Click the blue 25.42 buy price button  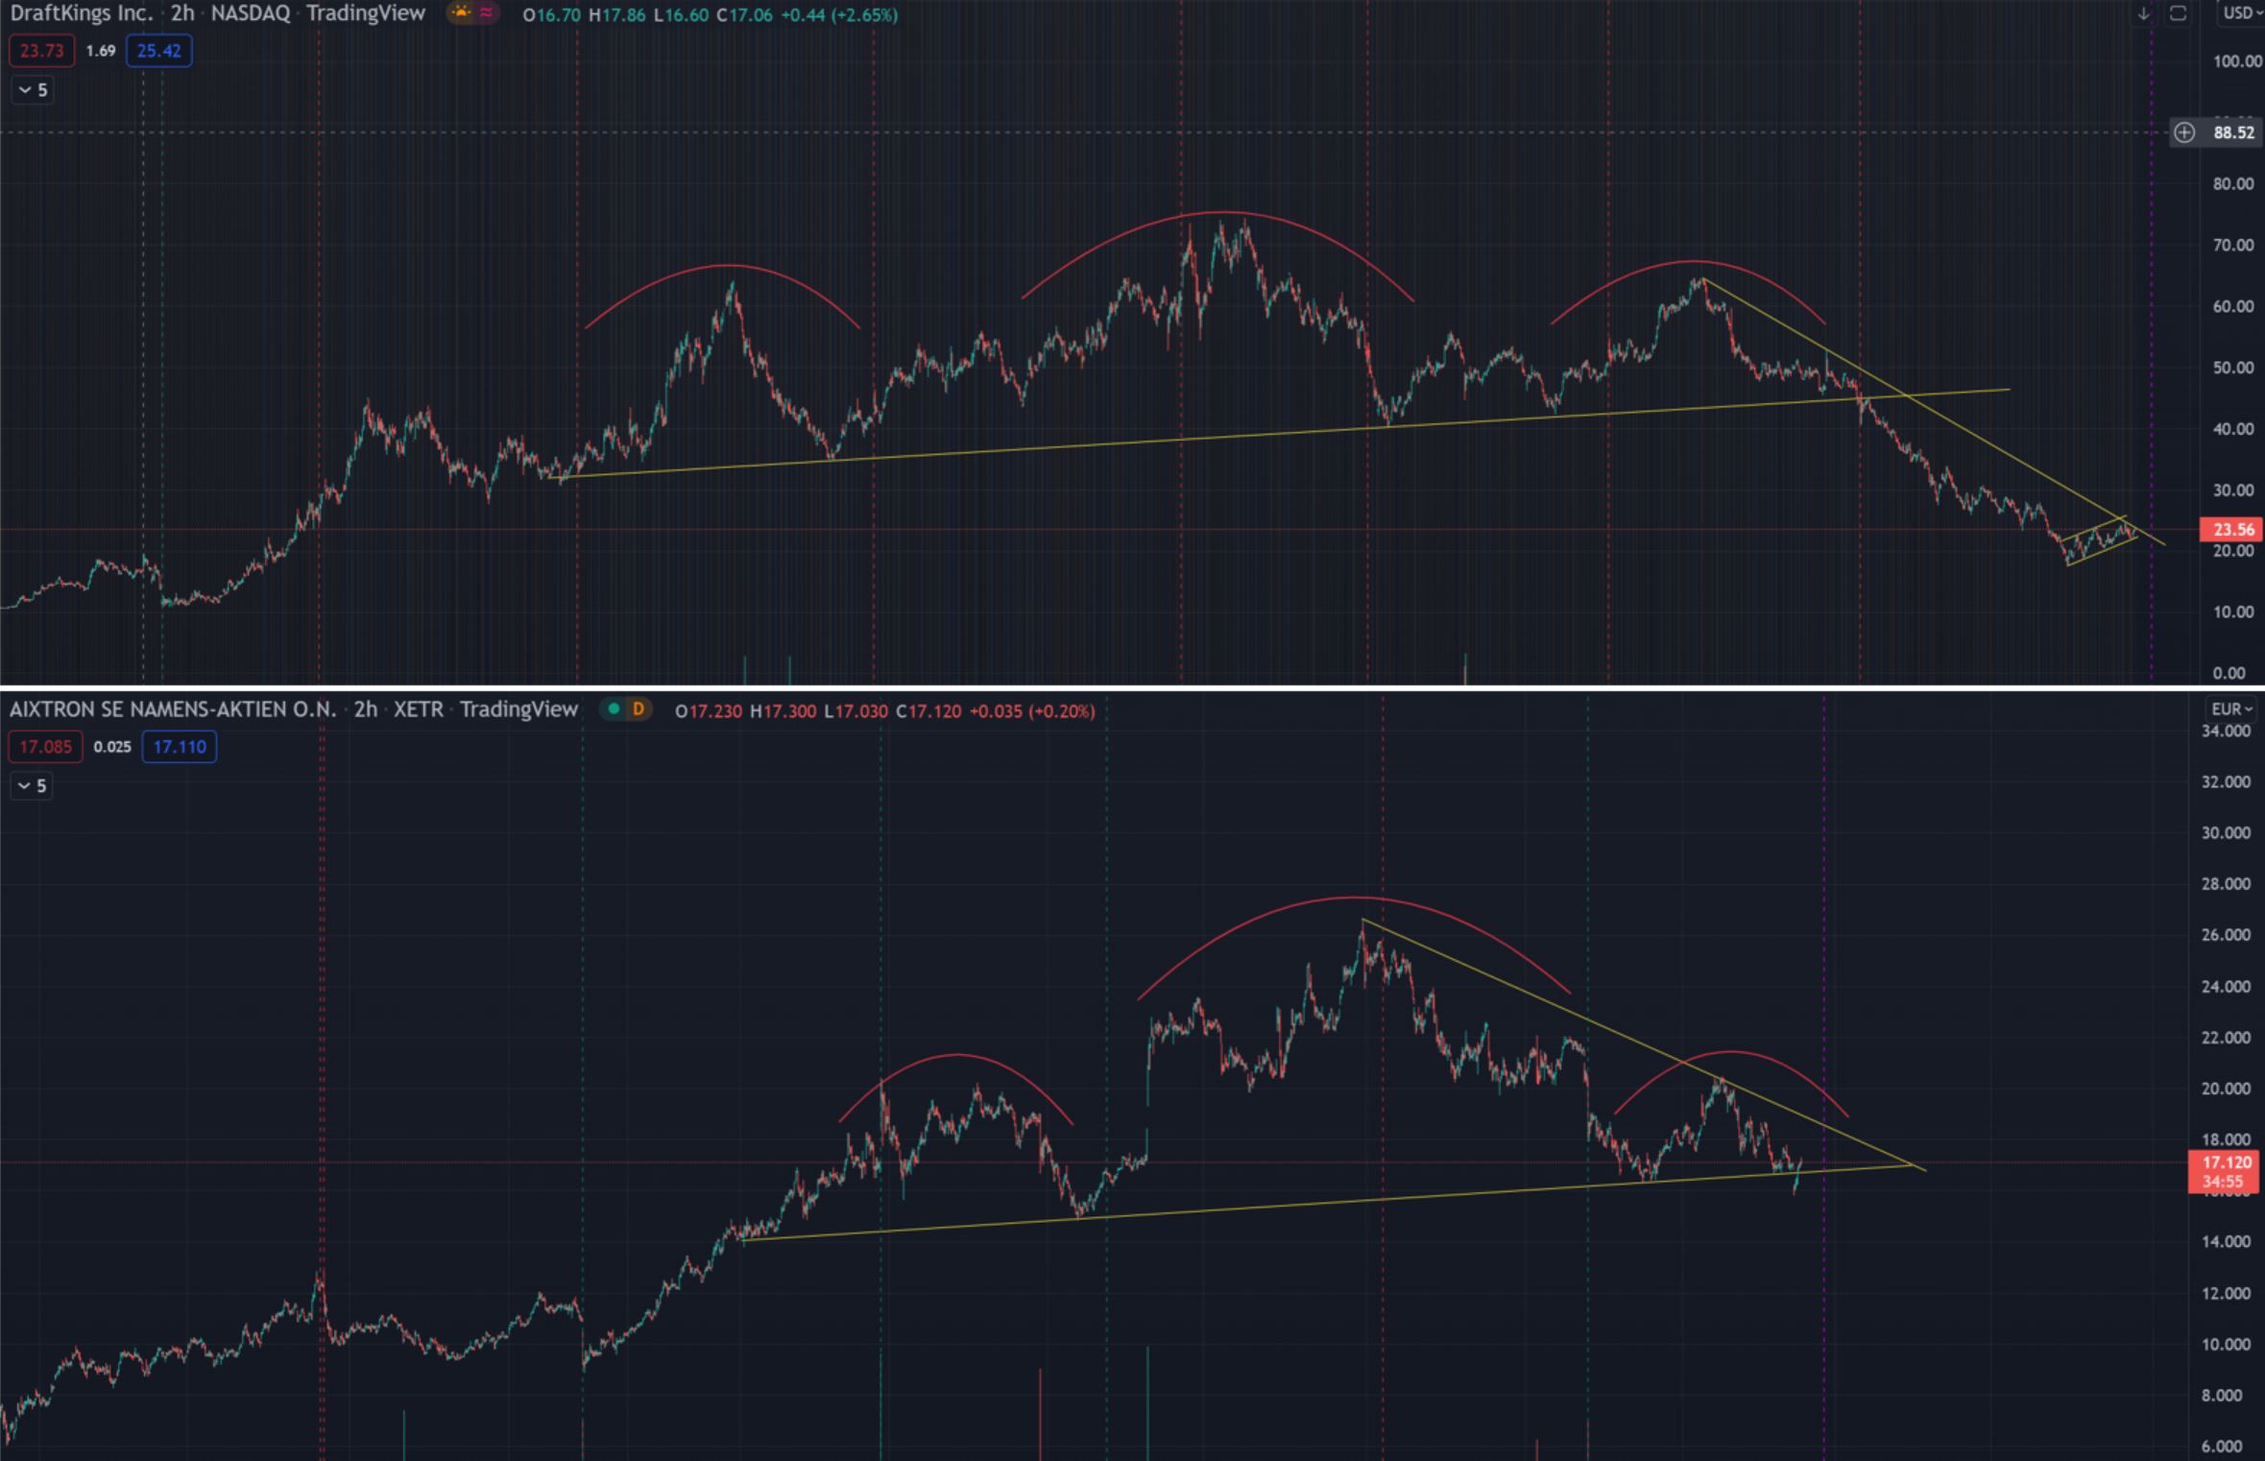(158, 51)
